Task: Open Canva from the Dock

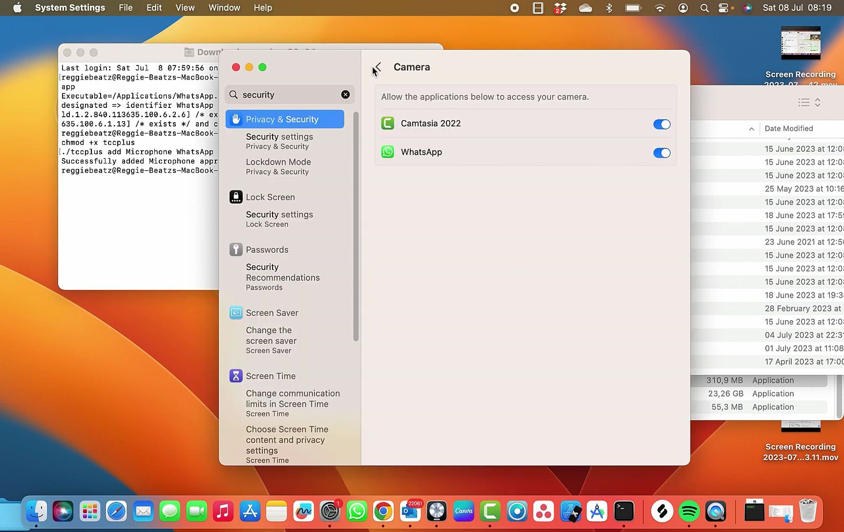Action: 464,512
